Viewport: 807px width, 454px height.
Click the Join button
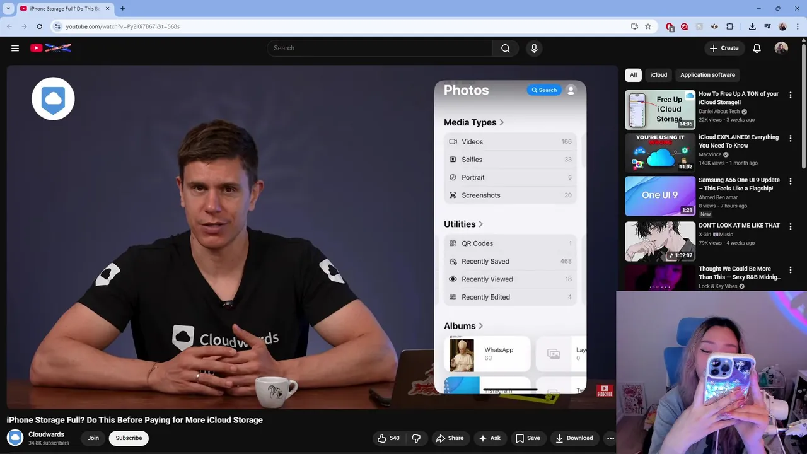[x=93, y=438]
